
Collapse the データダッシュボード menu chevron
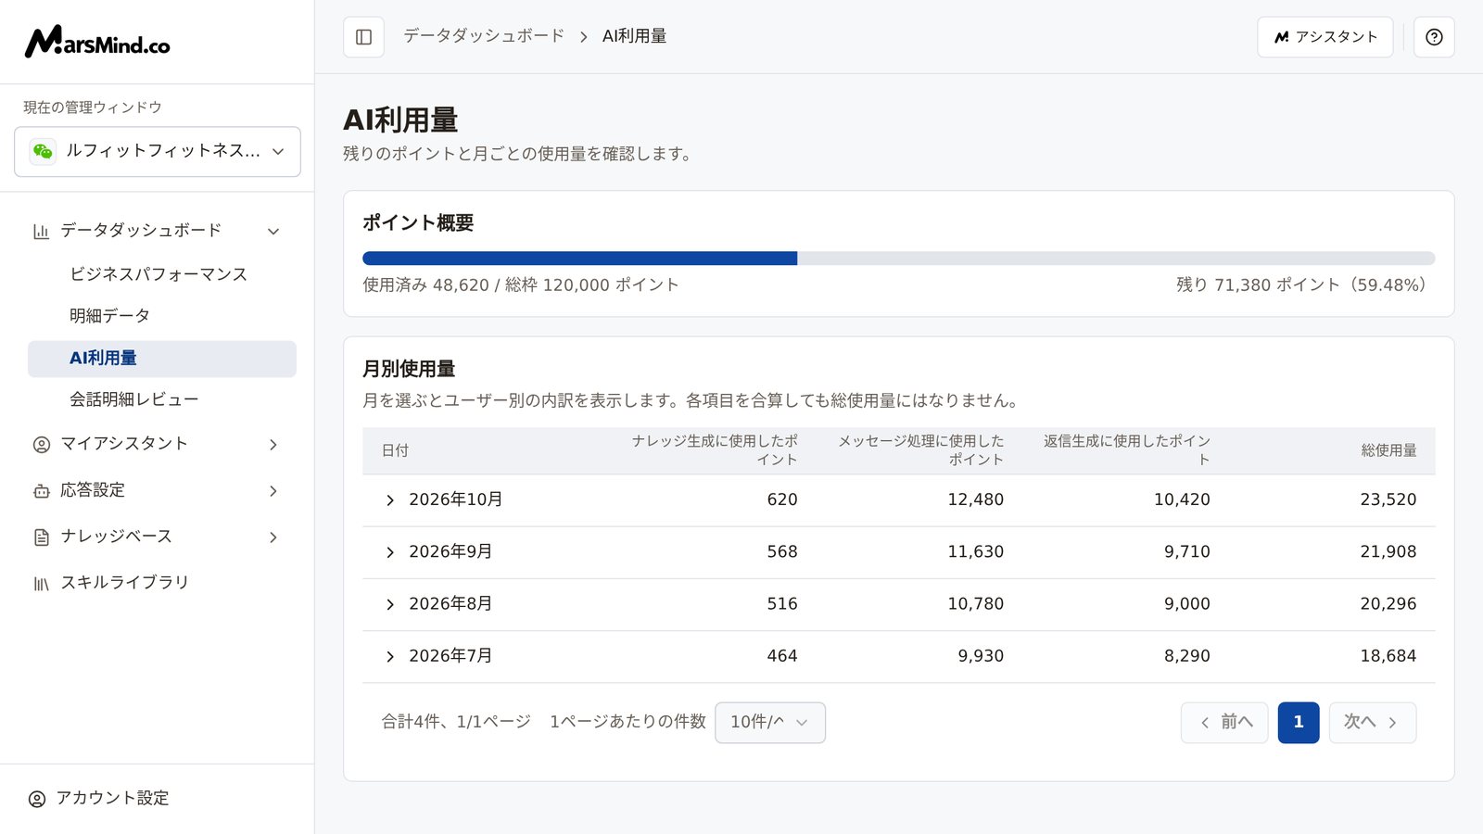click(273, 231)
